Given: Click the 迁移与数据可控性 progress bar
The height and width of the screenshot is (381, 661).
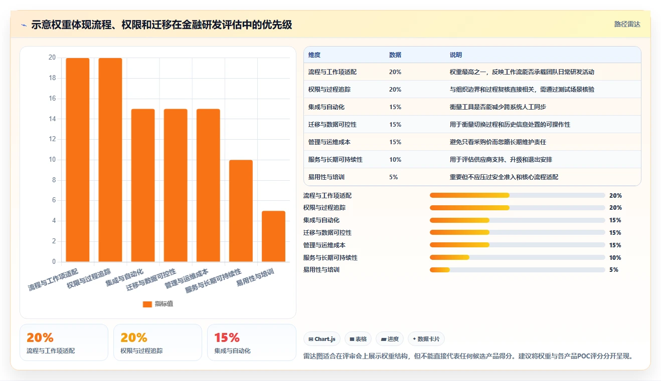Looking at the screenshot, I should pos(518,232).
